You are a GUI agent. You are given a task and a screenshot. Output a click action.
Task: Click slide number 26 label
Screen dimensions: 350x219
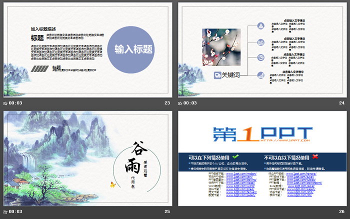click(341, 211)
